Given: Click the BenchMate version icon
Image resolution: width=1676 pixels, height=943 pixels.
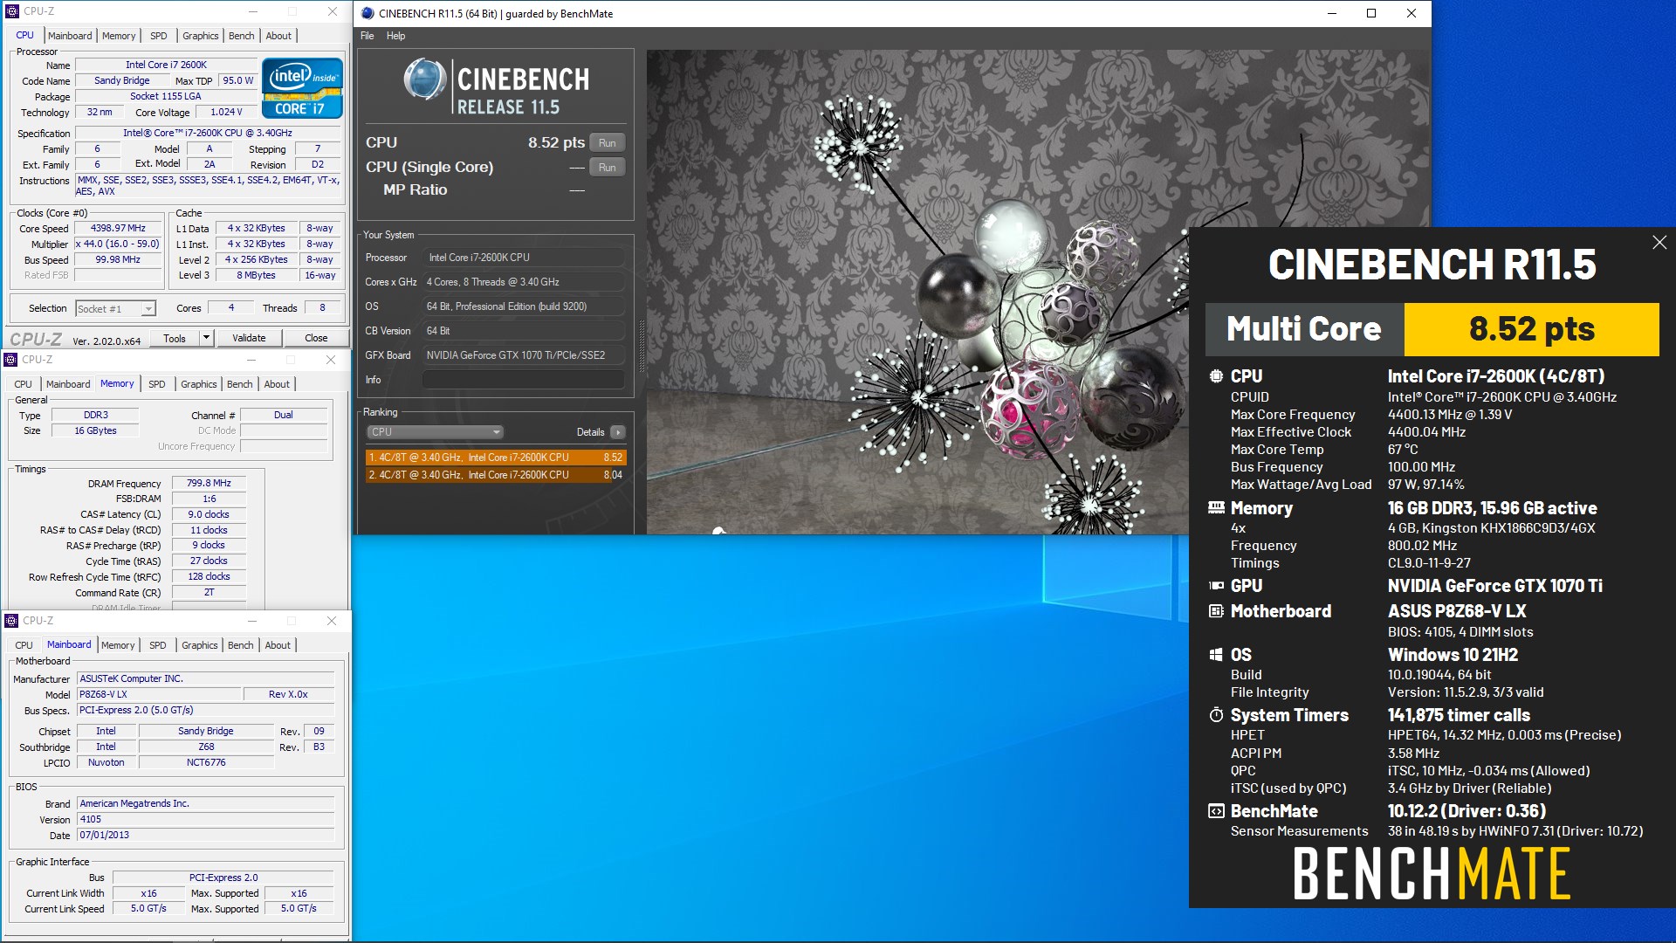Looking at the screenshot, I should point(1216,811).
